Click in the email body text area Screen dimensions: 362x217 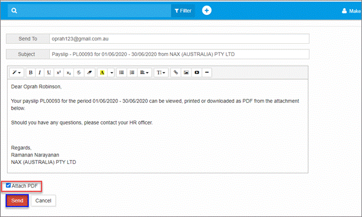click(158, 126)
